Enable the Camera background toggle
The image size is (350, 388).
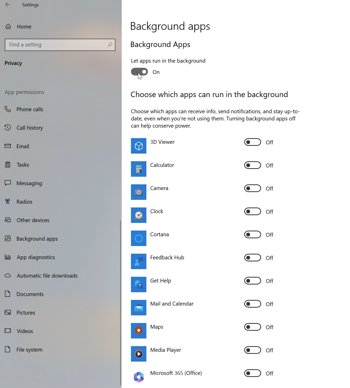tap(253, 188)
